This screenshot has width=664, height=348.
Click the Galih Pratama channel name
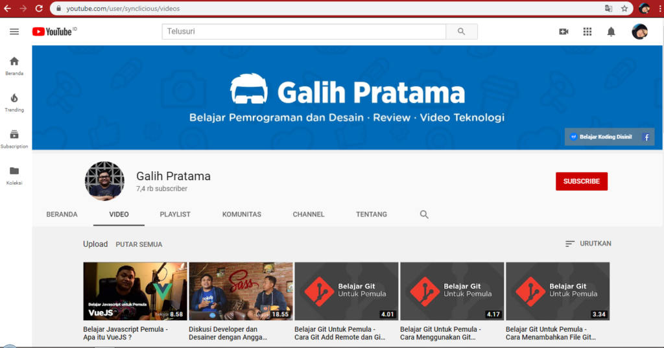[x=173, y=176]
